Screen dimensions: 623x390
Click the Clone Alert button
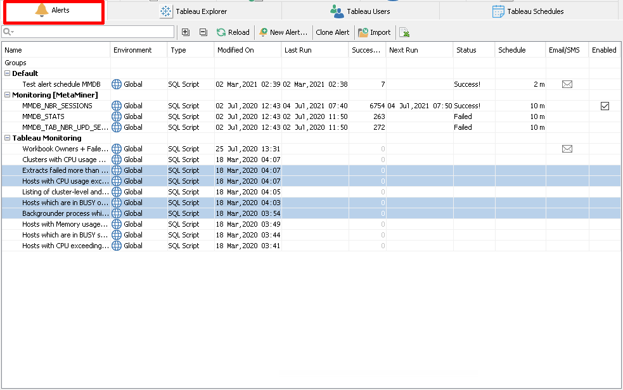point(333,32)
